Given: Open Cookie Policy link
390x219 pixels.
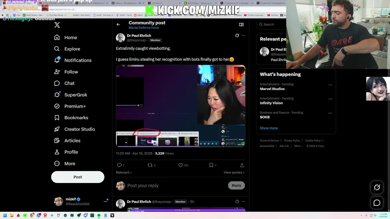Looking at the screenshot, I should click(313, 141).
